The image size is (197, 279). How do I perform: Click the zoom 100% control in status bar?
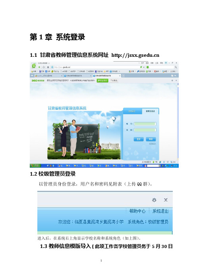pos(173,162)
